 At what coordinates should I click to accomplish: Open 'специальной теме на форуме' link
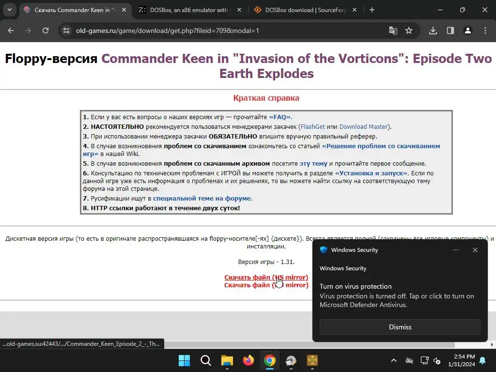point(202,198)
